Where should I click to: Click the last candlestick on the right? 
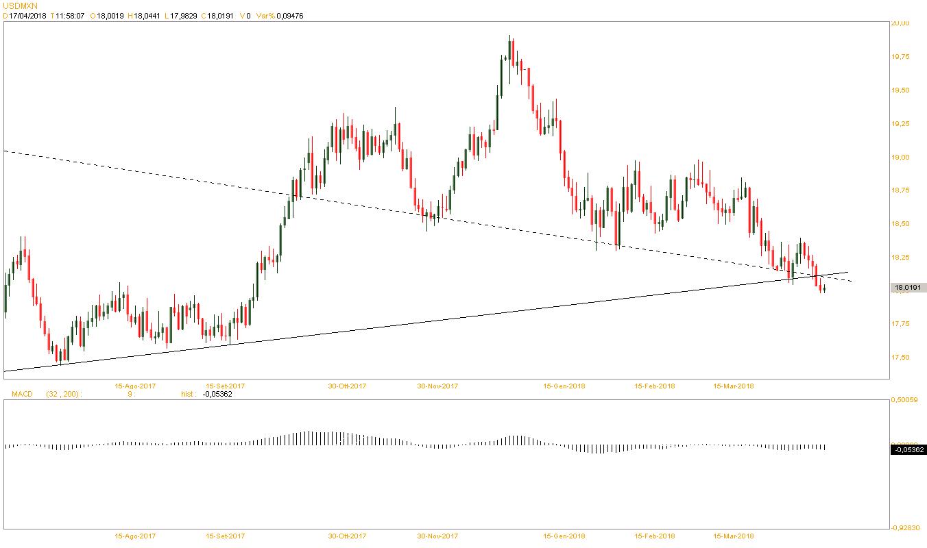click(x=823, y=290)
